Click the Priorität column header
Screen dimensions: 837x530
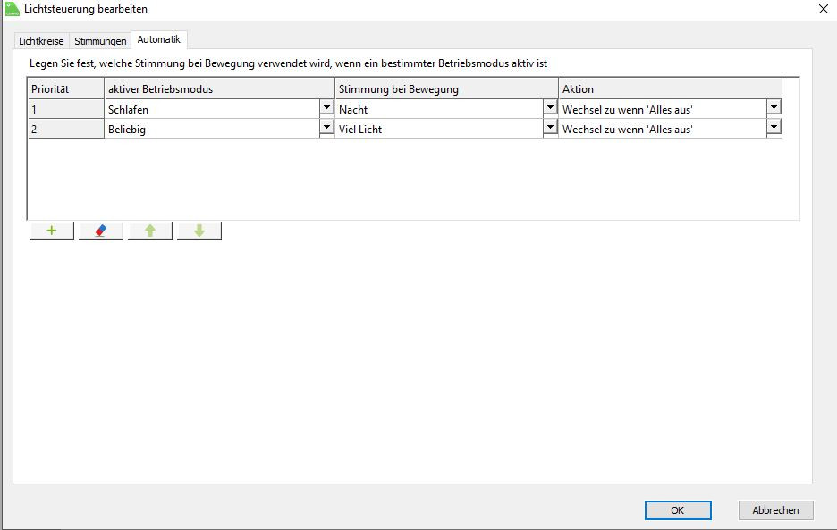[x=66, y=88]
